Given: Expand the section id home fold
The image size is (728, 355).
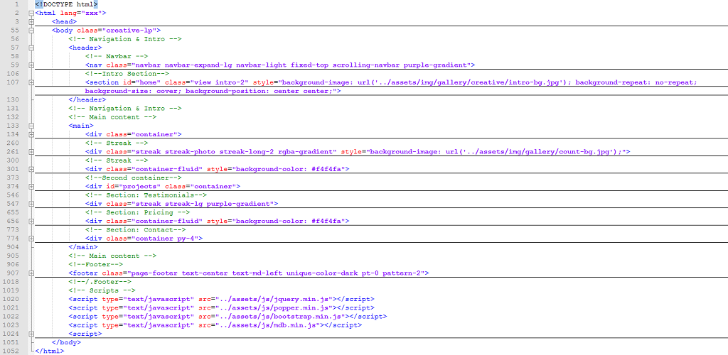Looking at the screenshot, I should tap(32, 82).
